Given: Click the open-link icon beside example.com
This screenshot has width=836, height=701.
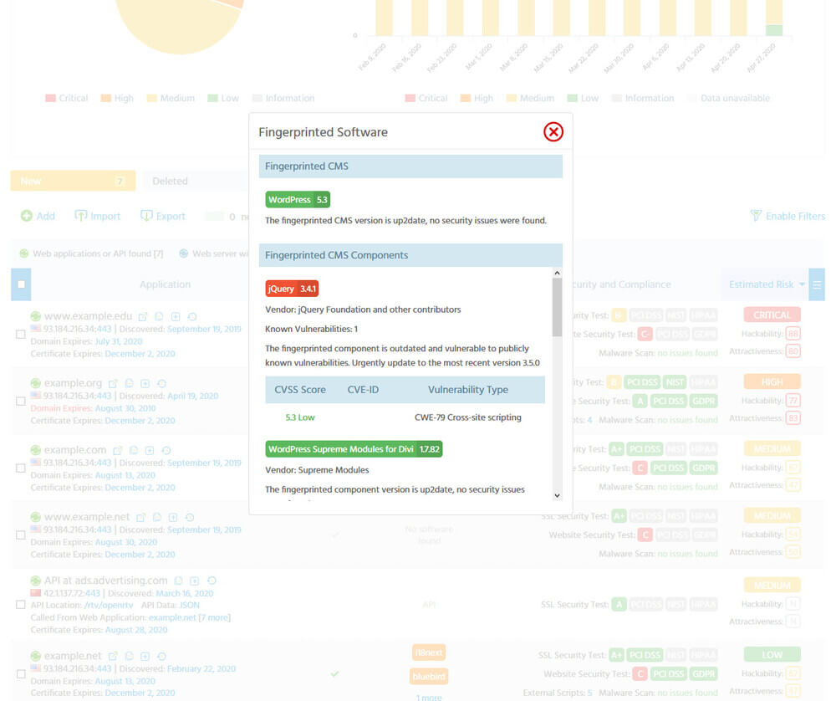Looking at the screenshot, I should click(x=118, y=450).
